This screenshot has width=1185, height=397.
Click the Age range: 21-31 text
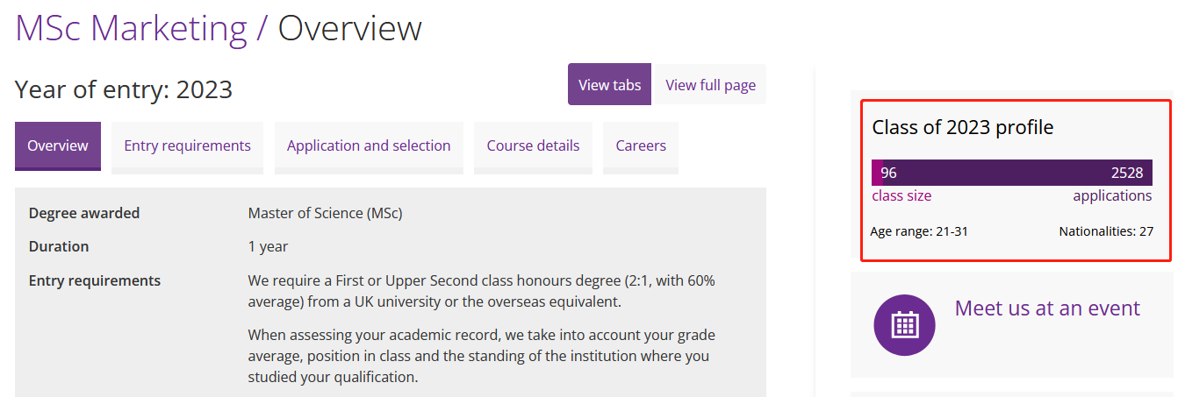click(x=919, y=231)
